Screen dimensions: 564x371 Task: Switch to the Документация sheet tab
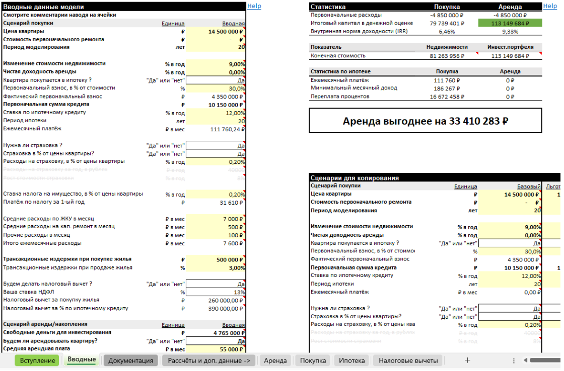pos(130,360)
